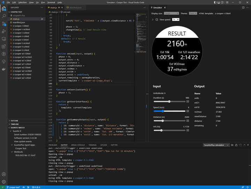The width and height of the screenshot is (251, 189).
Task: Open the Accounts menu icon
Action: (4, 174)
